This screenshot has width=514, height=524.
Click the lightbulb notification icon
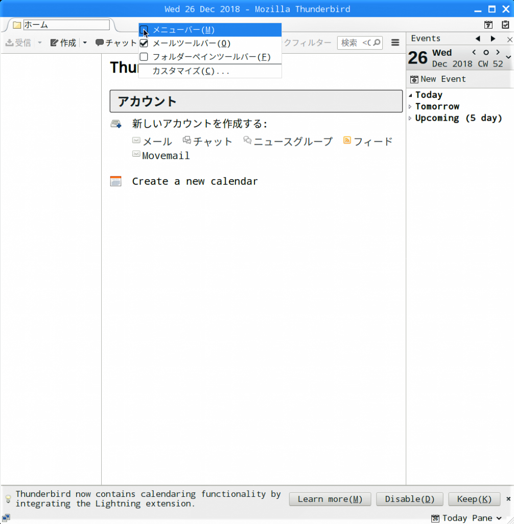[x=8, y=499]
